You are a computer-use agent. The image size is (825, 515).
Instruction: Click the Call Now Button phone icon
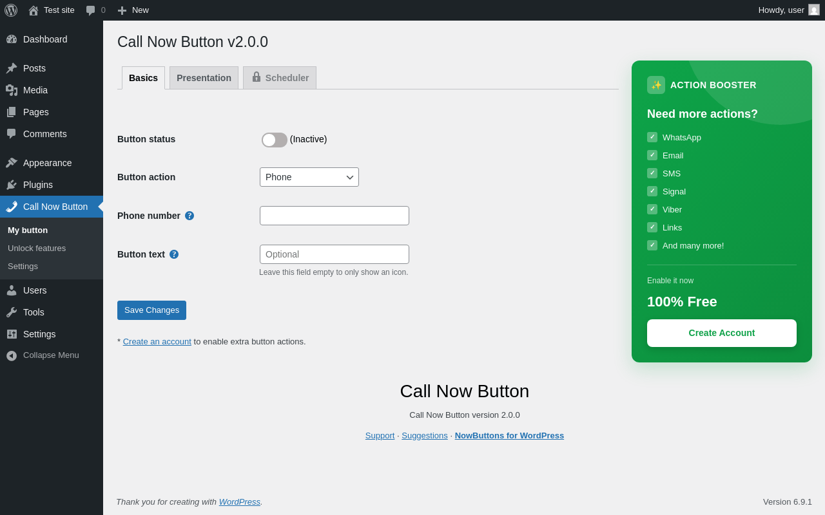pos(12,207)
